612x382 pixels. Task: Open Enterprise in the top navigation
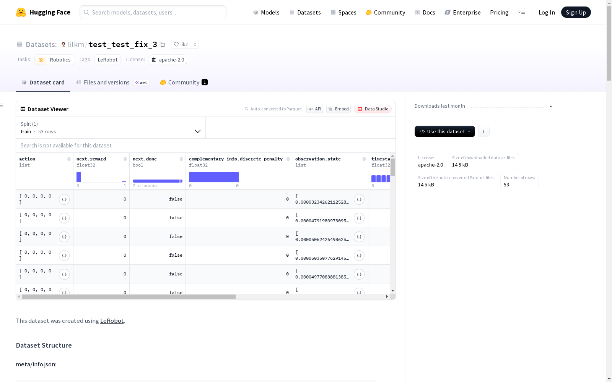pyautogui.click(x=463, y=12)
